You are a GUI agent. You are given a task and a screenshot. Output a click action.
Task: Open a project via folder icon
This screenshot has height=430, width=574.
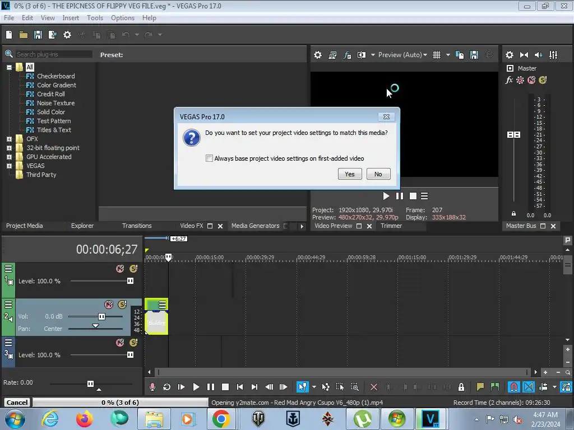24,35
